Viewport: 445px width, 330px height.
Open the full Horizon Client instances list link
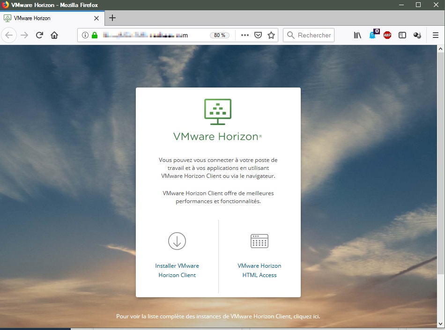tap(218, 316)
